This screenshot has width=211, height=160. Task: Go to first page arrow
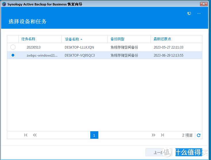[26, 135]
